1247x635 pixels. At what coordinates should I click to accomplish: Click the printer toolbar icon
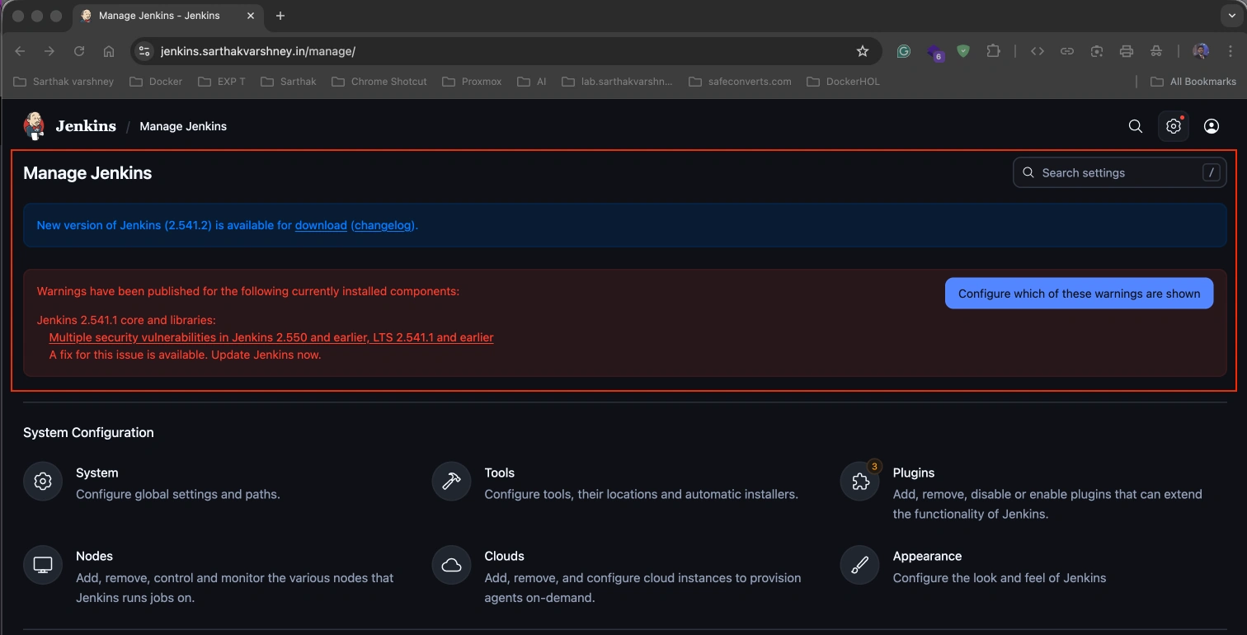click(x=1127, y=51)
